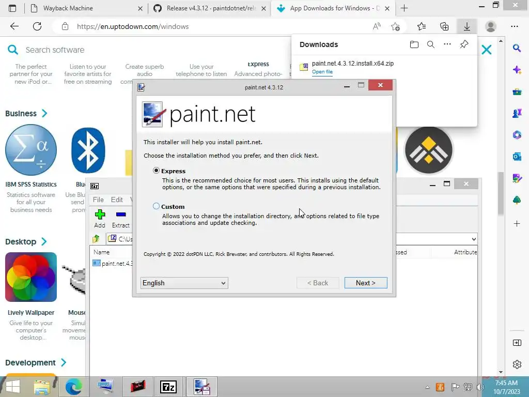529x397 pixels.
Task: Click the address bar URL
Action: [133, 27]
